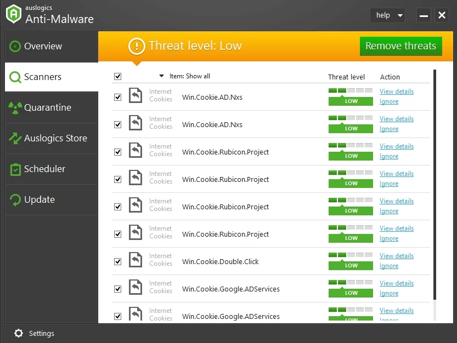Toggle the select-all checkbox in list header
457x343 pixels.
(x=117, y=77)
